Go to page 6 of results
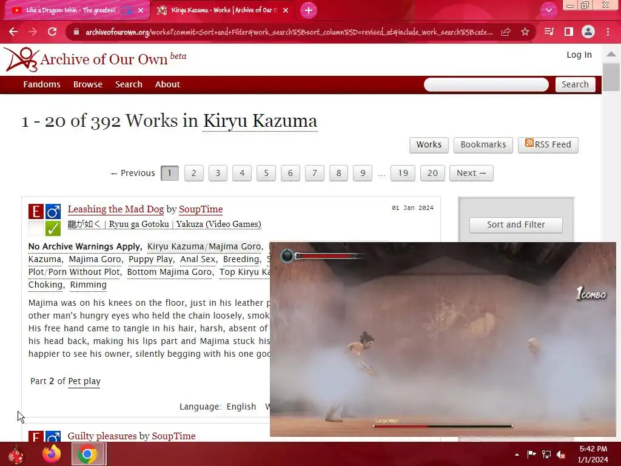621x466 pixels. [x=290, y=173]
